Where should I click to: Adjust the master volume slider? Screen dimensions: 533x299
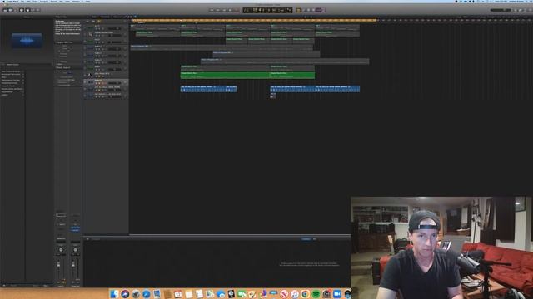coord(501,10)
